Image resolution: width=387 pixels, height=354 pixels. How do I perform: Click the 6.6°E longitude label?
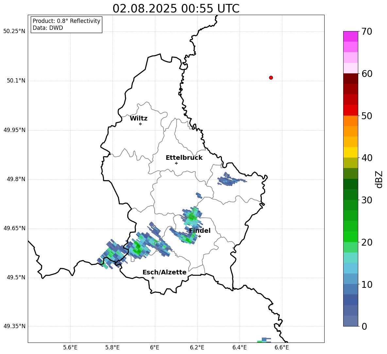(282, 347)
